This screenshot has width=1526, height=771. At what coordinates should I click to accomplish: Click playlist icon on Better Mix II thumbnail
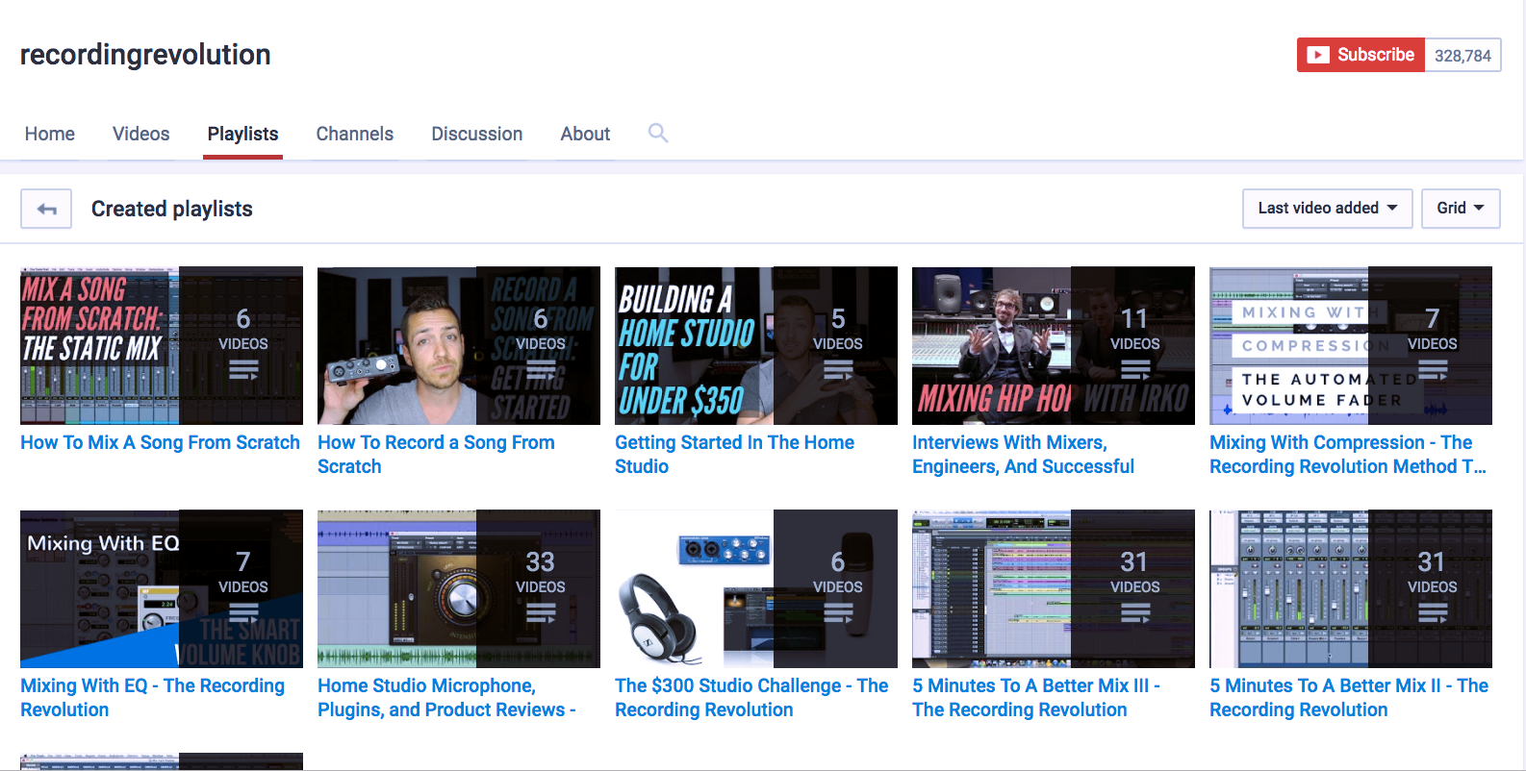point(1433,612)
